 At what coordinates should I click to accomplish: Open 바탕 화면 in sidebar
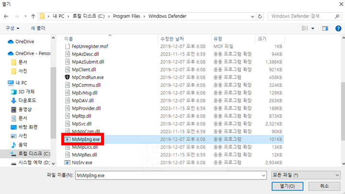click(x=24, y=127)
